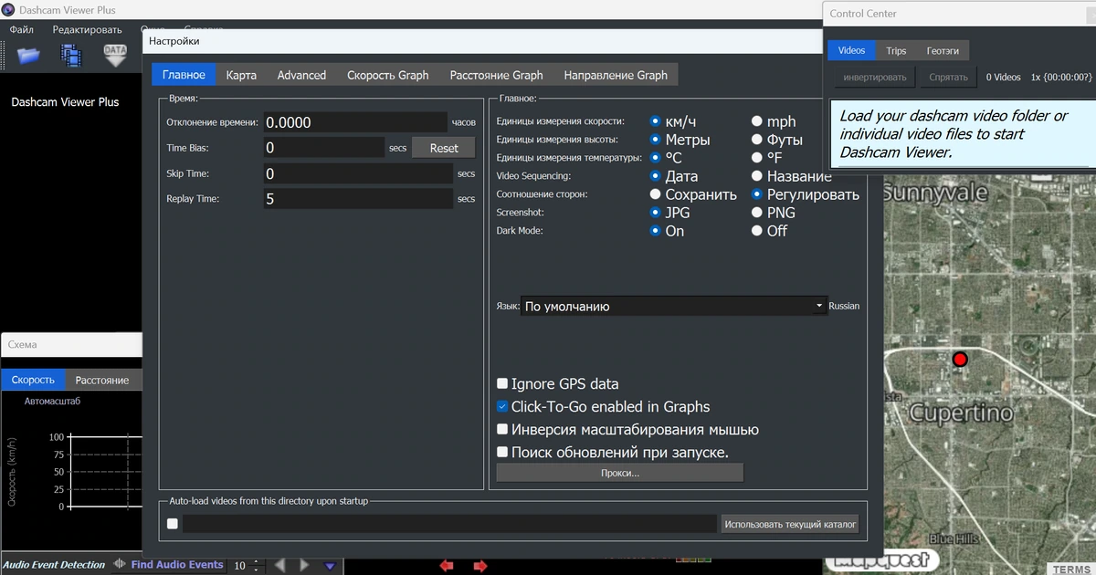This screenshot has width=1096, height=575.
Task: Click the auto-load directory path field
Action: pyautogui.click(x=449, y=524)
